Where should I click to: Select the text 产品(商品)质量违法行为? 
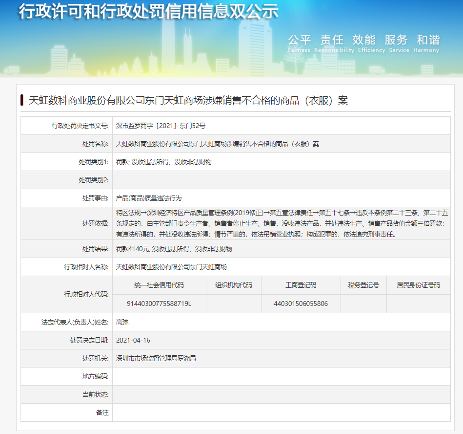[x=148, y=198]
